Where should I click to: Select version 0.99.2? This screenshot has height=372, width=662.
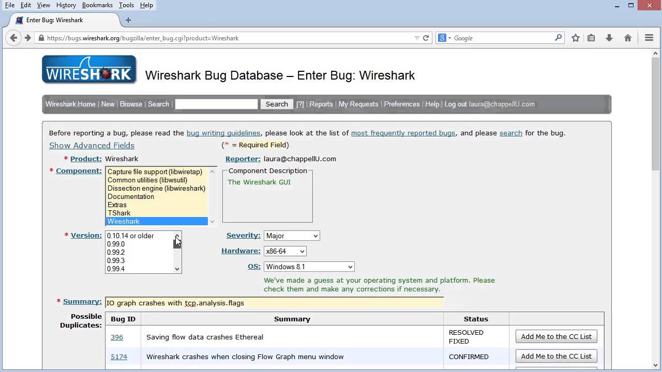(139, 253)
